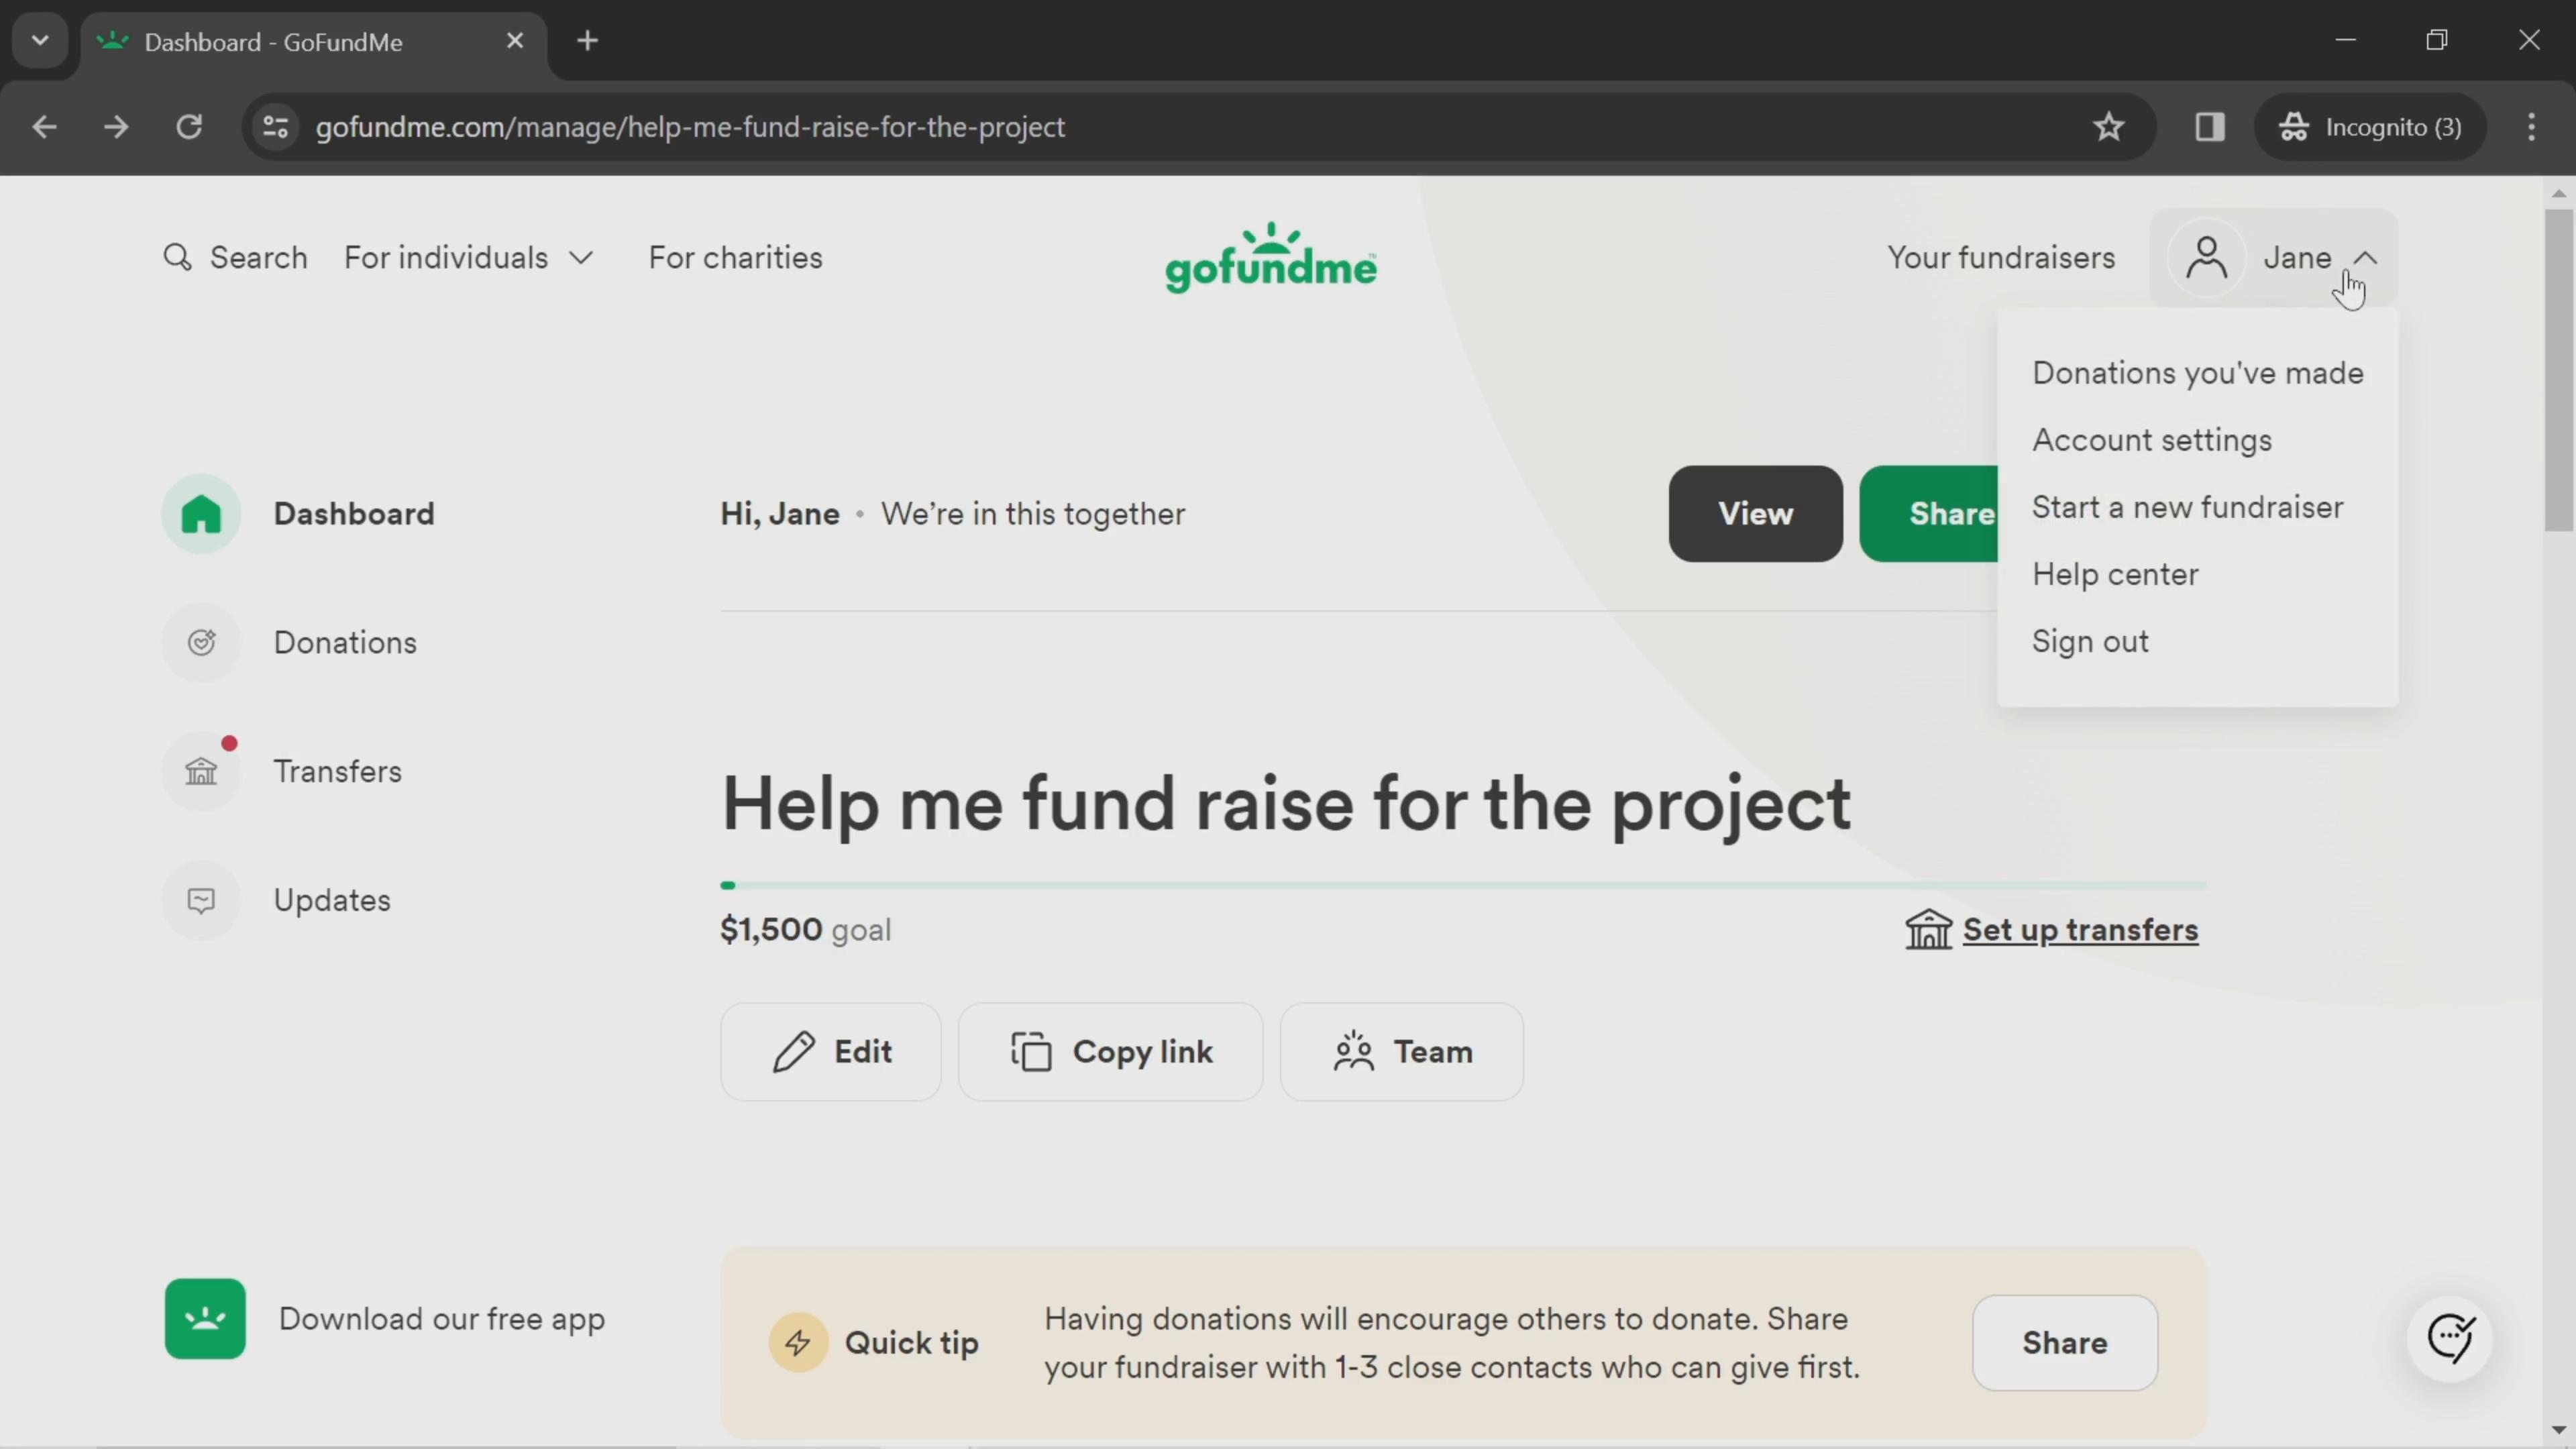Open the Donations target icon
The image size is (2576, 1449).
point(202,641)
